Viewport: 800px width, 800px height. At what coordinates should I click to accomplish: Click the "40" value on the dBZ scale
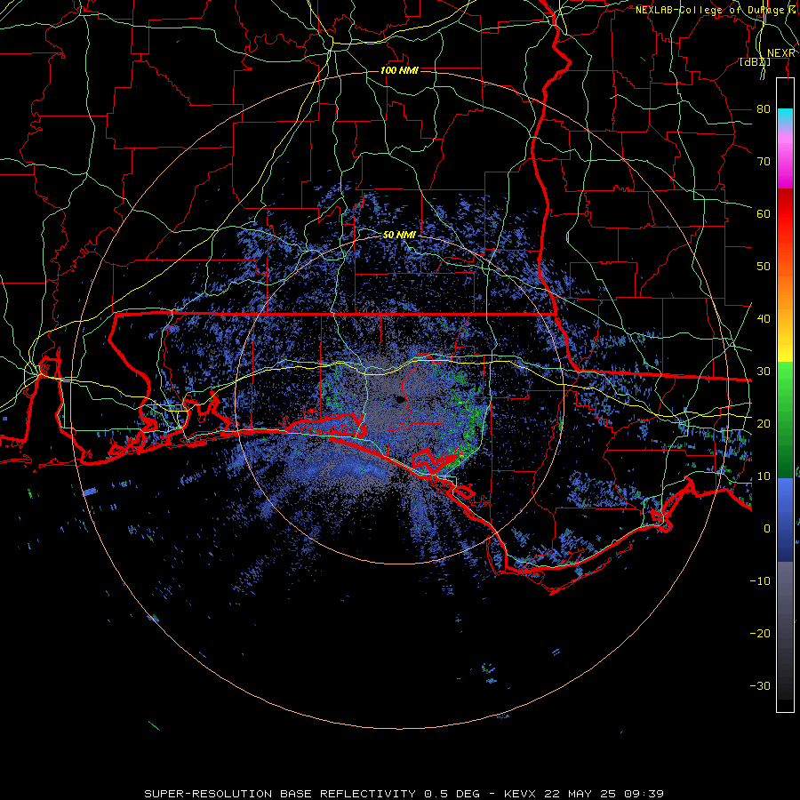764,319
